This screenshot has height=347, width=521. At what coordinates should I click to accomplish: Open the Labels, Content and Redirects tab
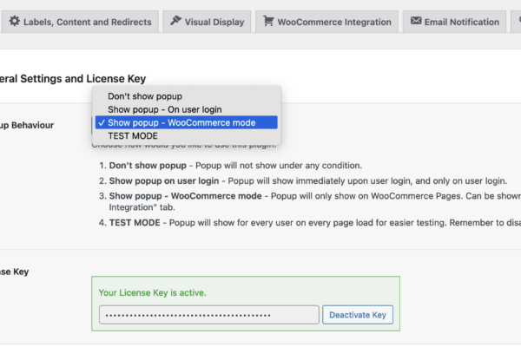[80, 22]
